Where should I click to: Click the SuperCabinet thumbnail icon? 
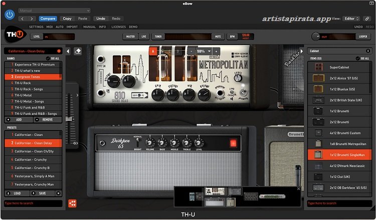pyautogui.click(x=316, y=67)
